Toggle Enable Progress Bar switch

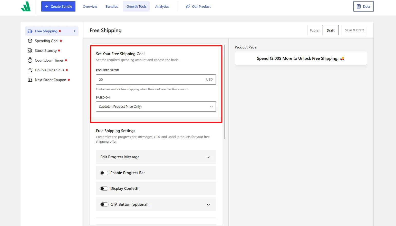pos(104,173)
